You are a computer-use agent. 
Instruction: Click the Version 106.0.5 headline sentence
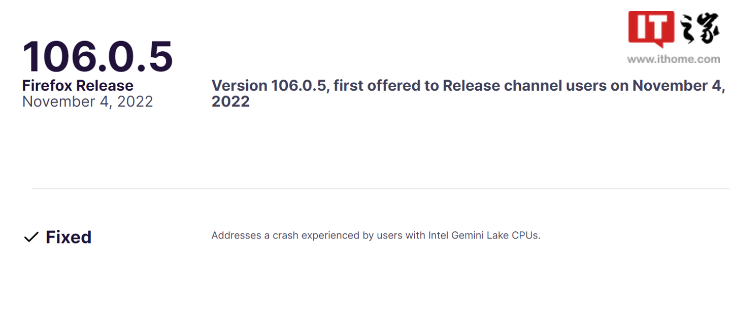(468, 93)
